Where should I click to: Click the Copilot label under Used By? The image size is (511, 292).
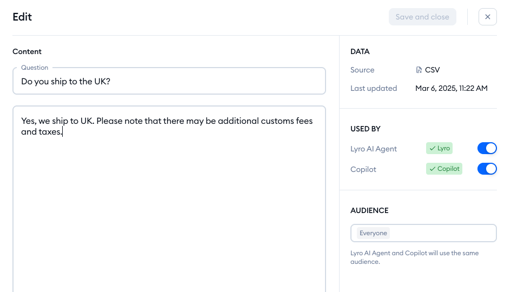(x=363, y=169)
